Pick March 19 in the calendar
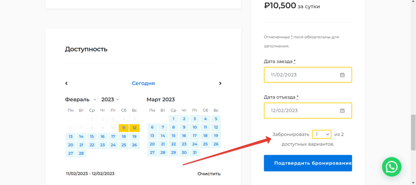Image resolution: width=416 pixels, height=185 pixels. (x=216, y=136)
